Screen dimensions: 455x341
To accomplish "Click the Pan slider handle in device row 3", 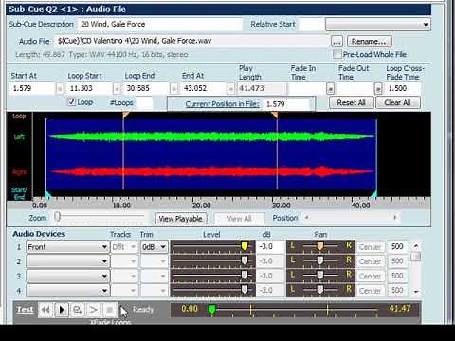I will click(320, 275).
